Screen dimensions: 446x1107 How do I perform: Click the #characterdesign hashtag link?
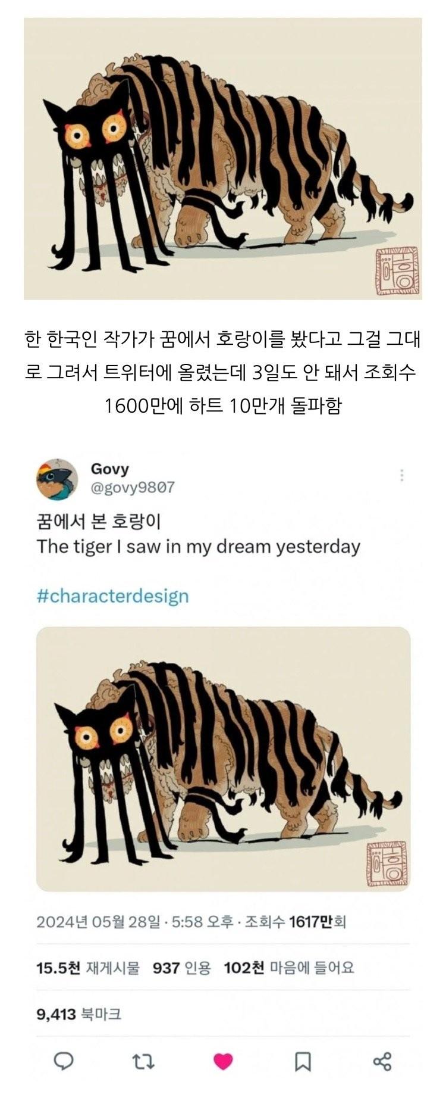[x=113, y=595]
